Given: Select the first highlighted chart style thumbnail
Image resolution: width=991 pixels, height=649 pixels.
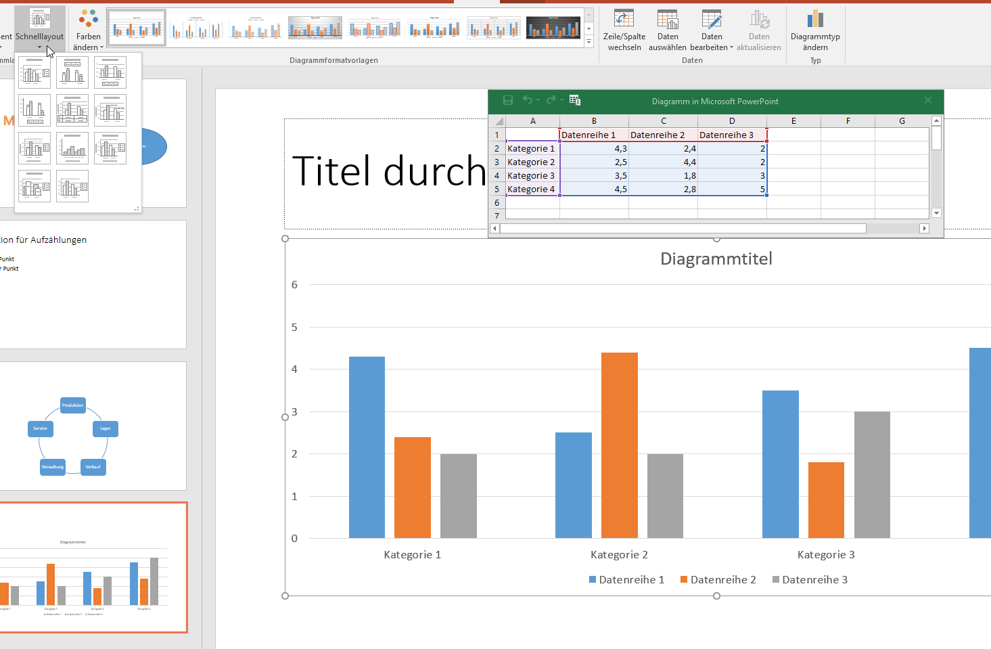Looking at the screenshot, I should pyautogui.click(x=137, y=27).
